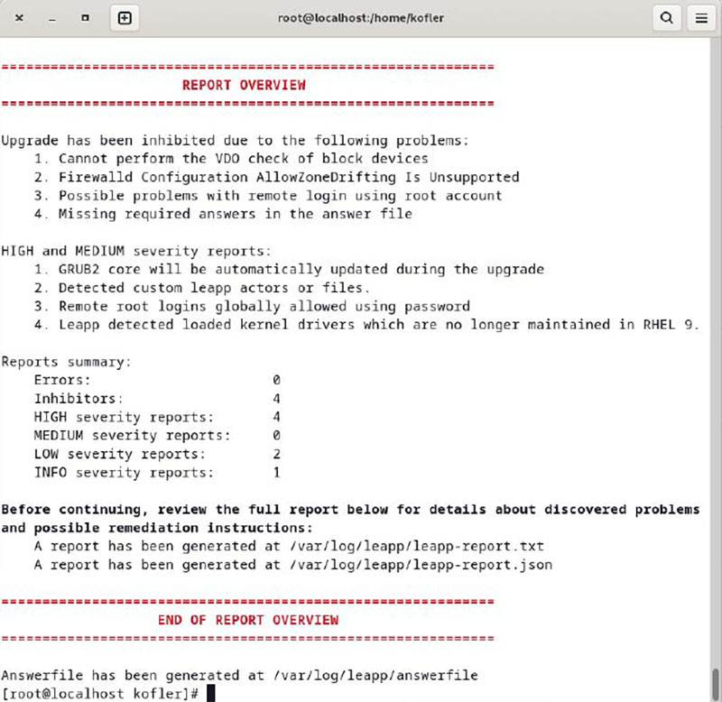
Task: Click the Inhibitors count line
Action: pos(157,398)
